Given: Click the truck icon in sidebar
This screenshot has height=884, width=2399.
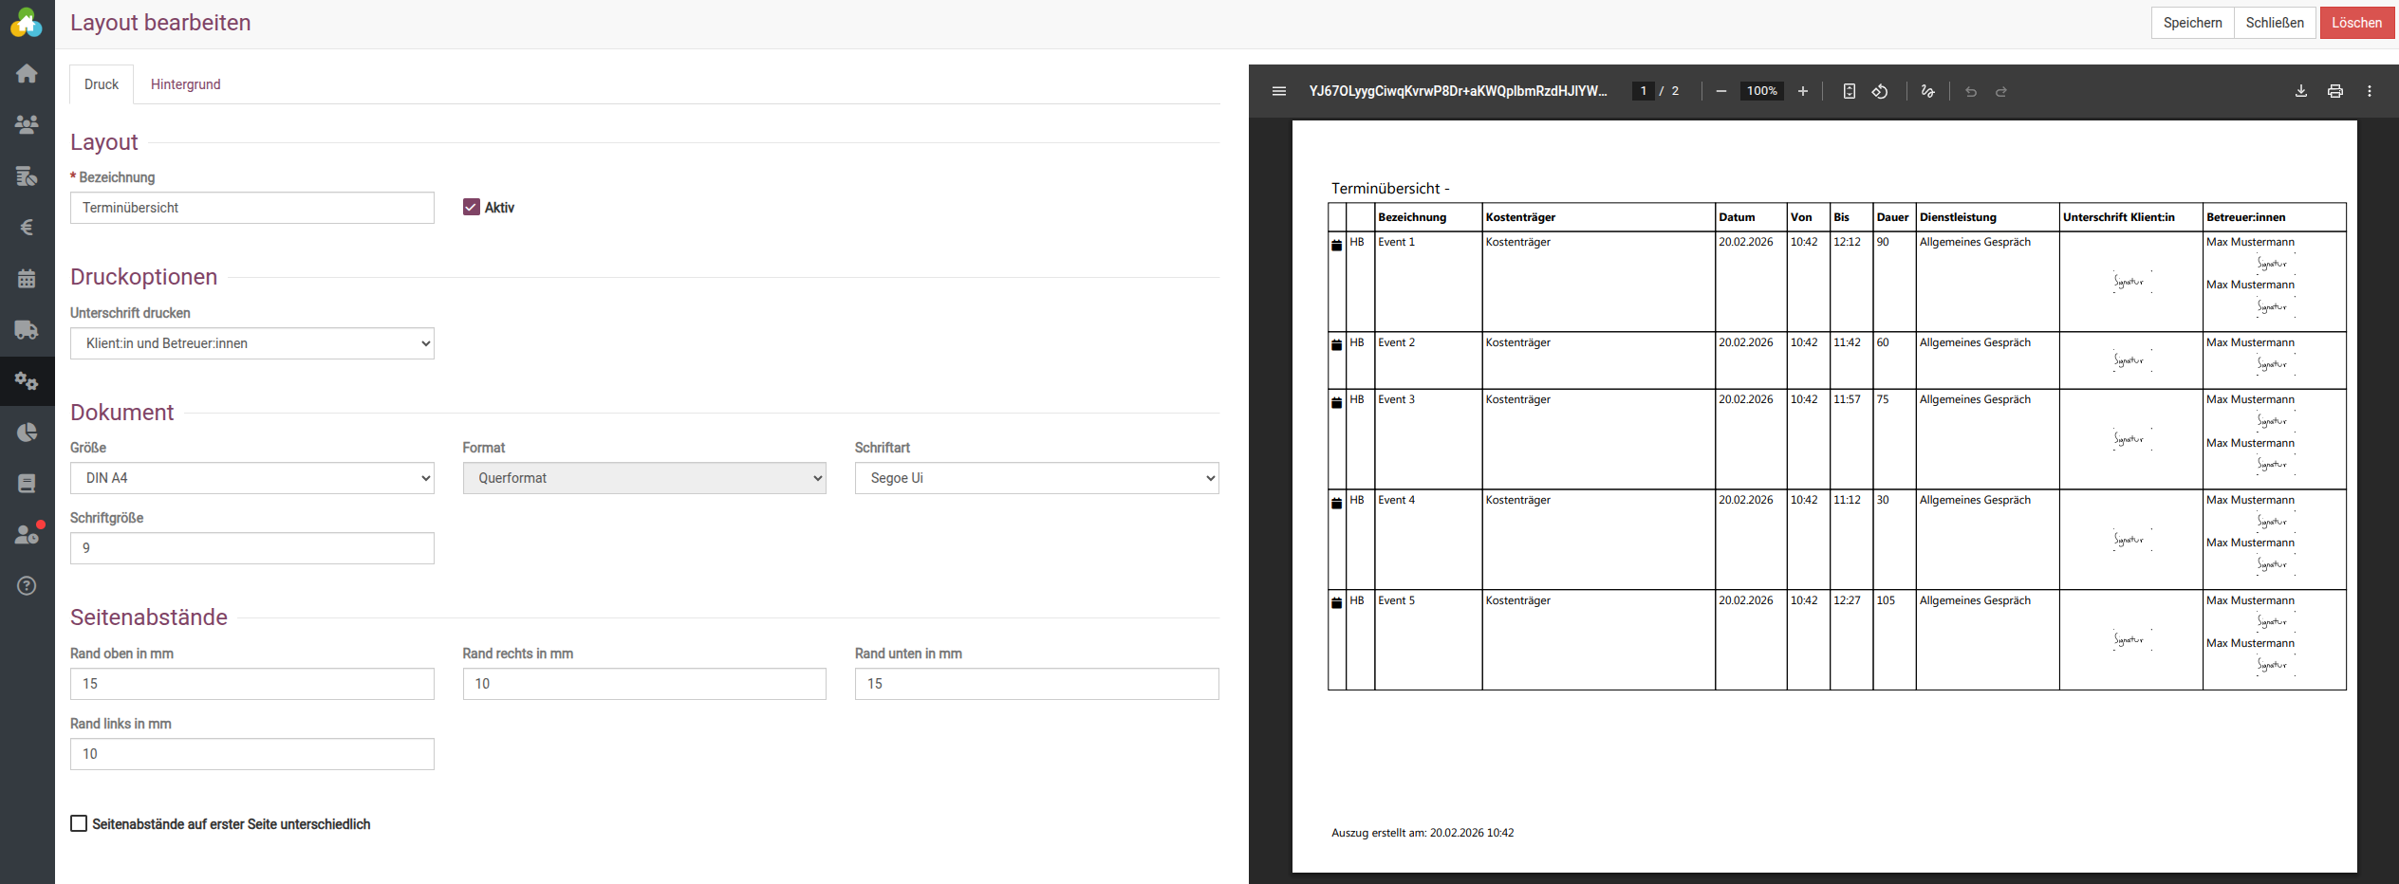Looking at the screenshot, I should tap(27, 330).
